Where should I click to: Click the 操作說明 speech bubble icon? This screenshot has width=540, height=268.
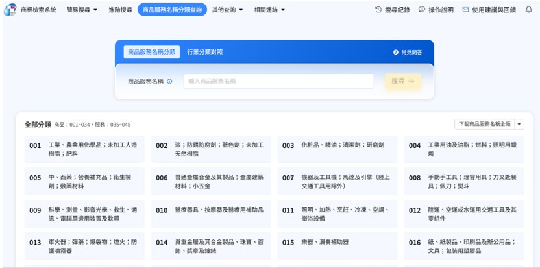(x=422, y=10)
